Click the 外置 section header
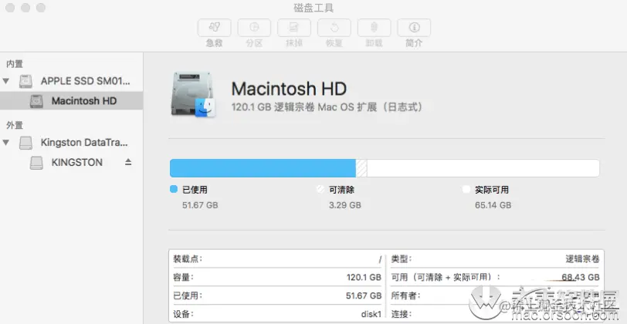The image size is (627, 324). (15, 125)
